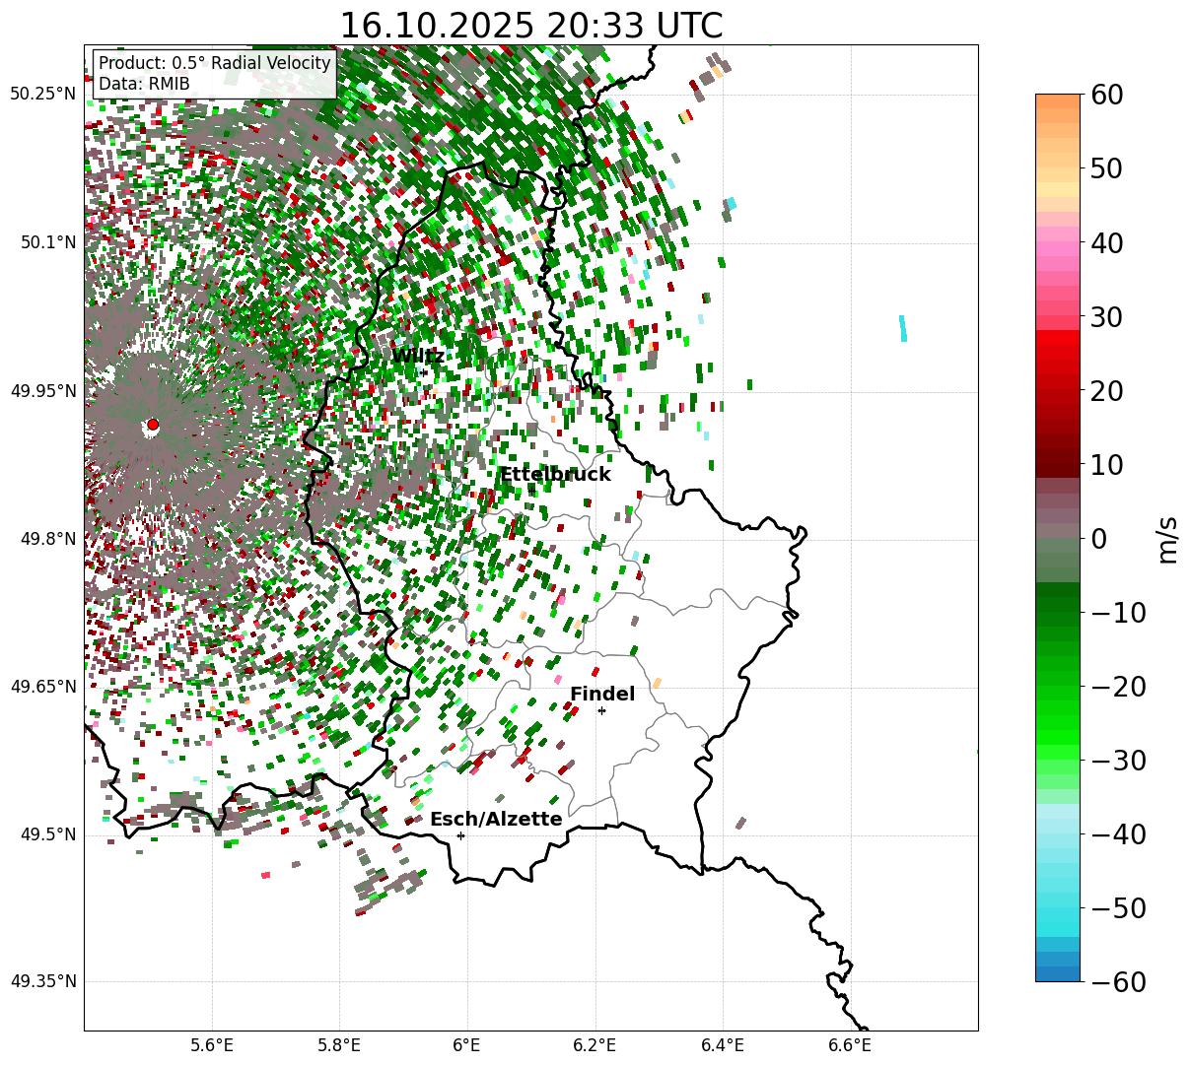
Task: Click the 6°E longitude label
Action: tap(466, 1045)
